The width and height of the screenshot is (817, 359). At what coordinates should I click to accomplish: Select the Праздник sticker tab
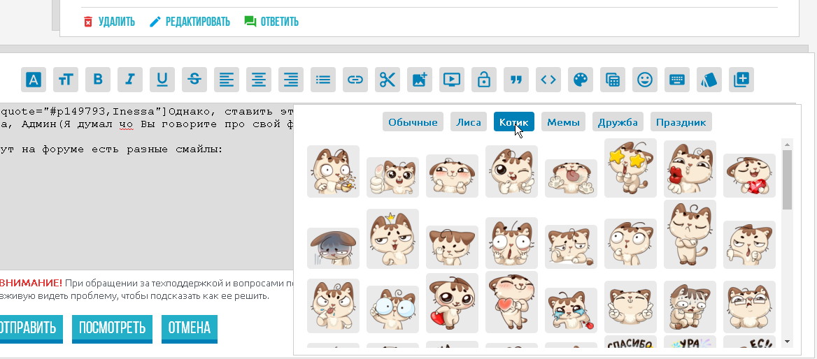click(x=681, y=122)
